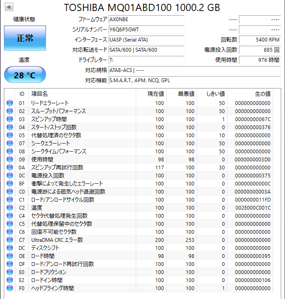Image resolution: width=285 pixels, height=299 pixels.
Task: Click the 生の値 column header
Action: point(250,94)
